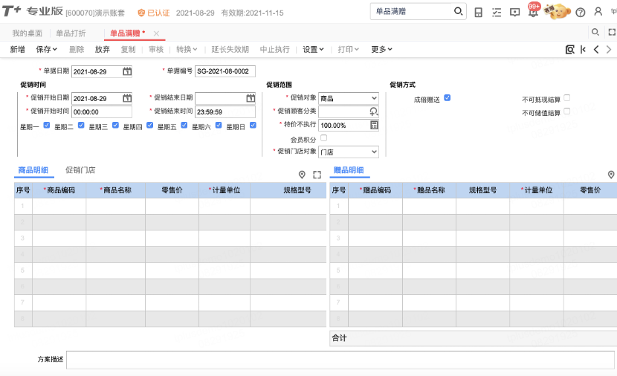Switch to 单品打折 tab

pyautogui.click(x=71, y=33)
